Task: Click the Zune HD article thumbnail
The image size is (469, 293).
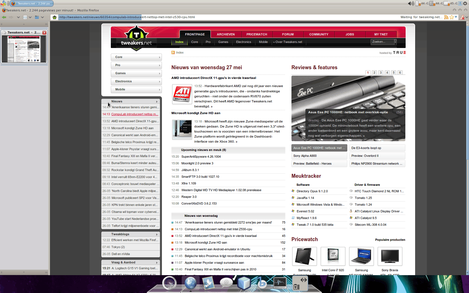Action: (x=182, y=129)
